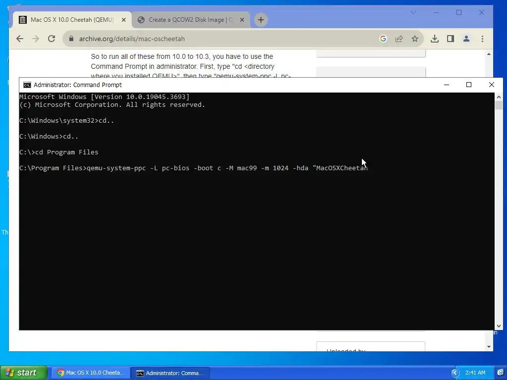Reload the archive.org page
The height and width of the screenshot is (380, 507).
click(51, 39)
